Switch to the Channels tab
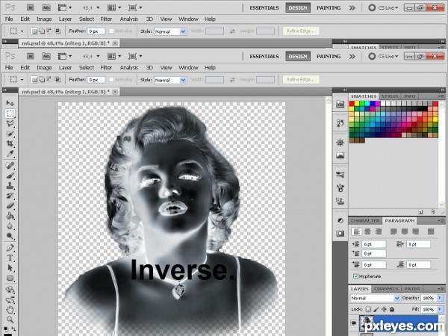 (x=386, y=289)
